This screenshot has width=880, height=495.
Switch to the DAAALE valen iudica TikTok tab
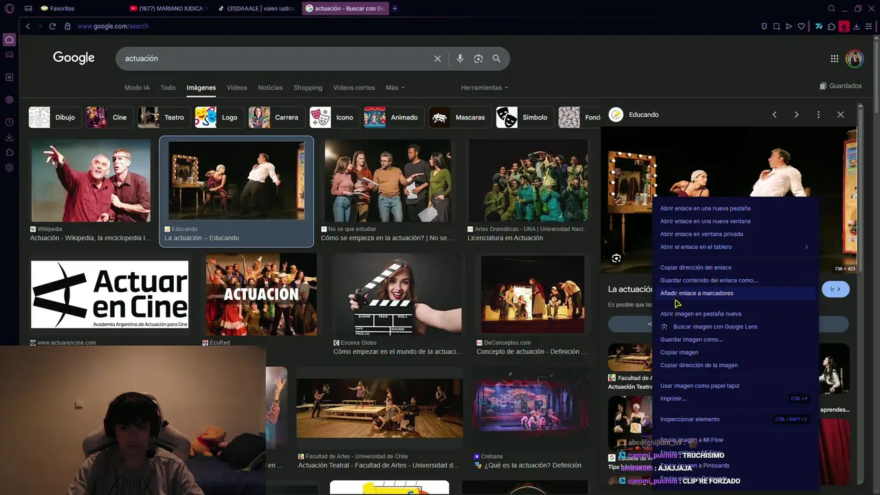pyautogui.click(x=256, y=8)
